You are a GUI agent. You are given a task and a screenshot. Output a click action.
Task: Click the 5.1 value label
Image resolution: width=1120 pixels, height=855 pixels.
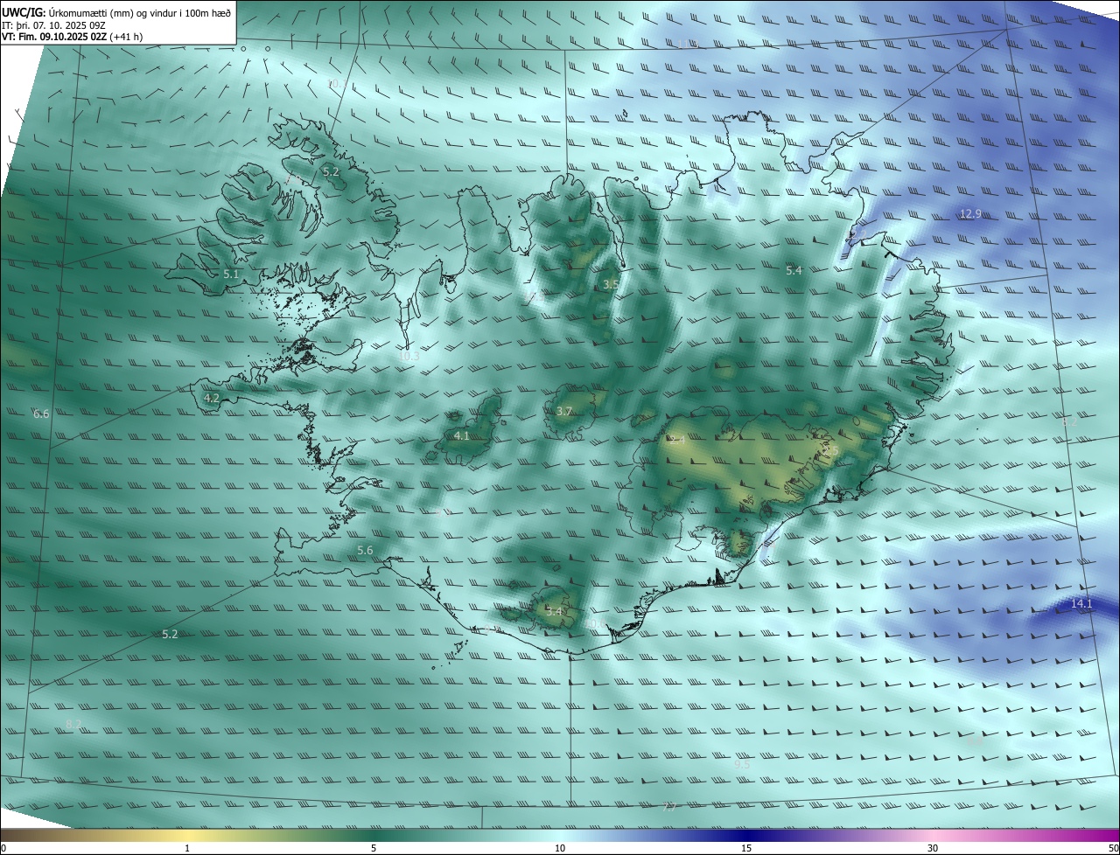[x=231, y=275]
